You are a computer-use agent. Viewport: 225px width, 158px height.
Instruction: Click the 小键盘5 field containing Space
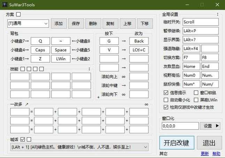pyautogui.click(x=61, y=50)
